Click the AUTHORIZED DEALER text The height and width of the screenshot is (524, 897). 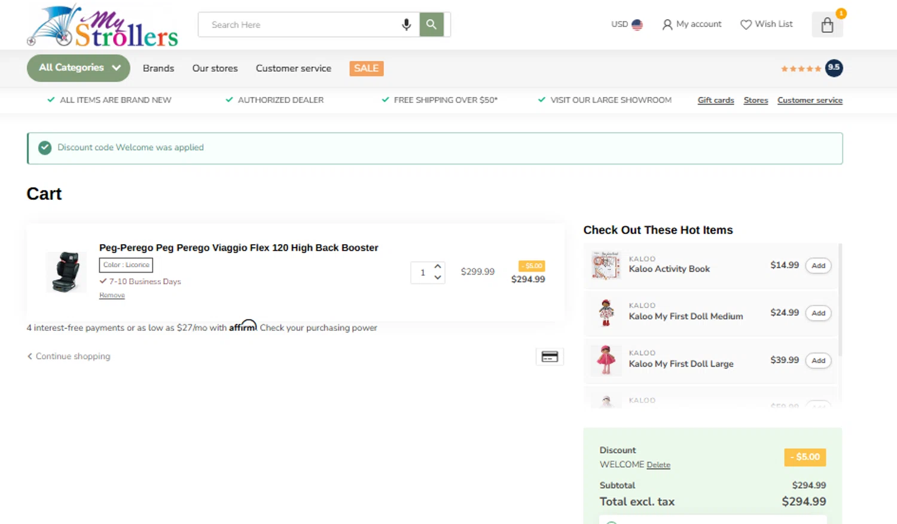(x=280, y=100)
